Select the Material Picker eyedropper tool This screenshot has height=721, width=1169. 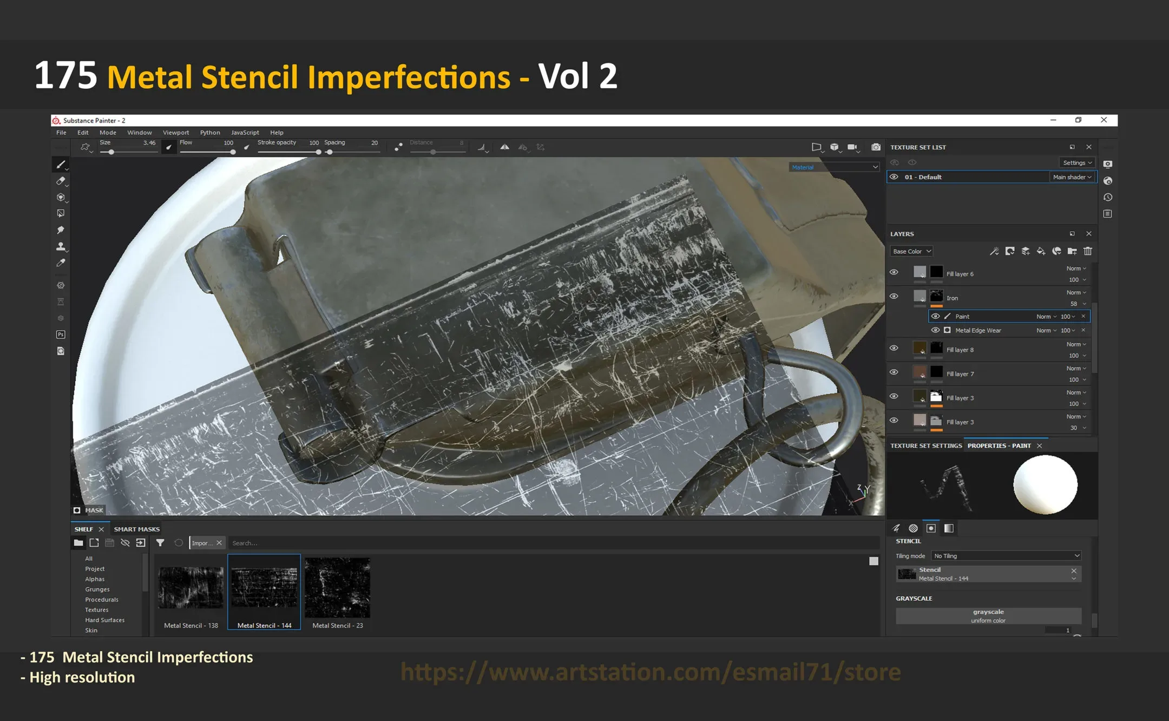click(x=61, y=263)
